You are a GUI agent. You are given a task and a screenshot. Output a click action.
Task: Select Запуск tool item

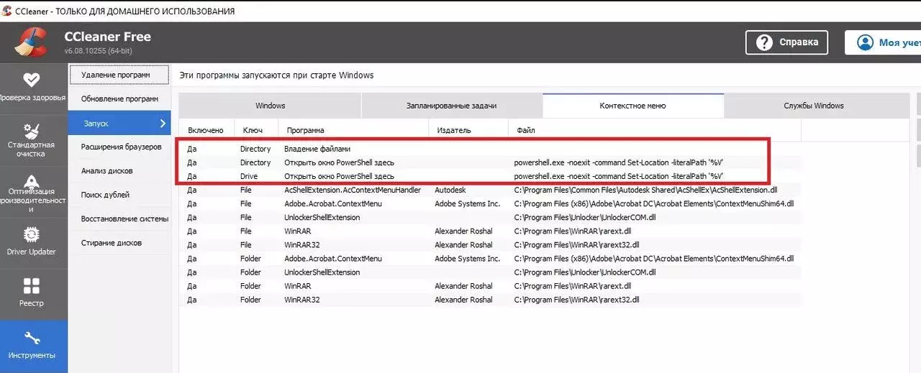tap(119, 123)
